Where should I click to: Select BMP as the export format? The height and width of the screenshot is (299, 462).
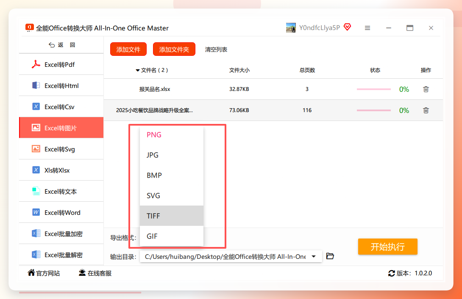coord(172,175)
